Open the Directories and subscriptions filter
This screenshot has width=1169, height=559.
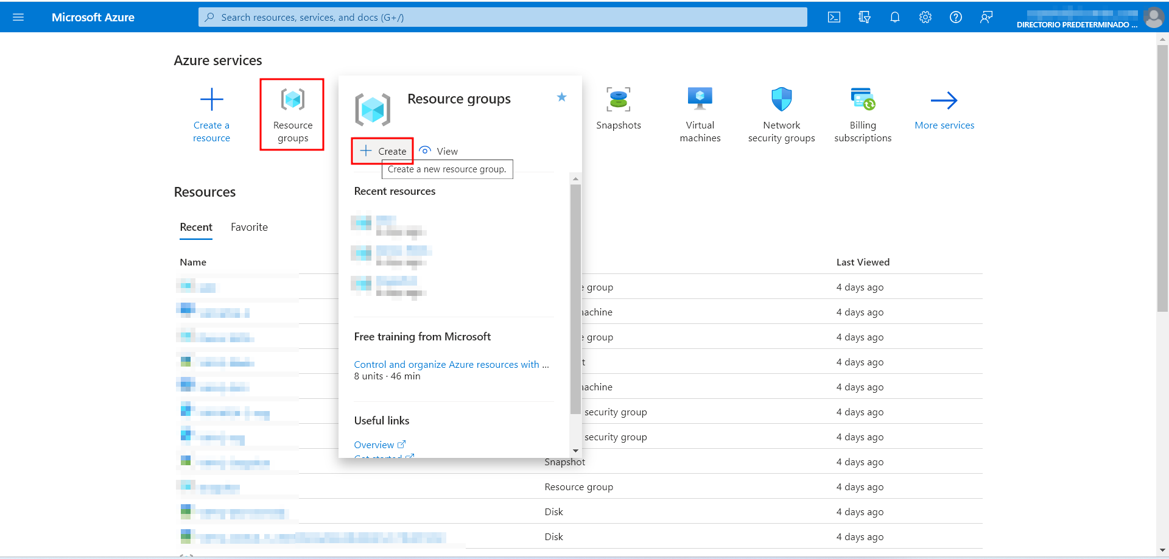[865, 17]
